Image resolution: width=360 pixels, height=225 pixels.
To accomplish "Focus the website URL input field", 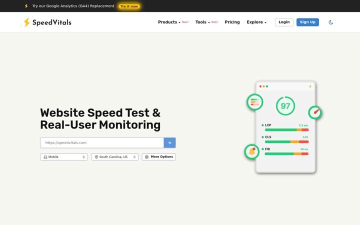I will point(102,143).
